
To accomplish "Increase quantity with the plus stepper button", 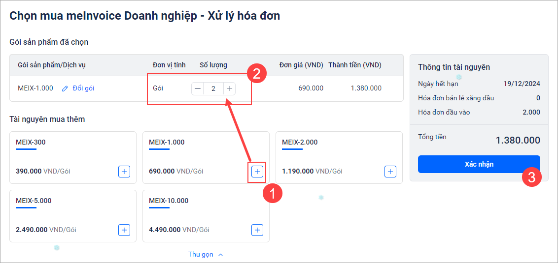I will (230, 88).
